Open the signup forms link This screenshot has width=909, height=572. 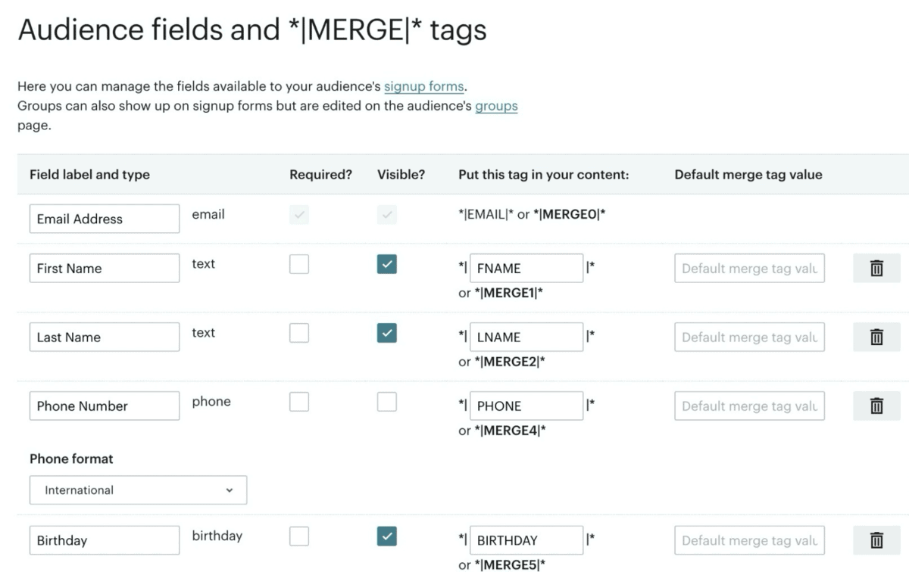[x=423, y=86]
